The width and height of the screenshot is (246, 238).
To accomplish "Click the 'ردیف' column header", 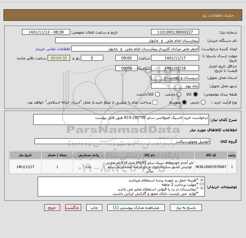I will (232, 155).
